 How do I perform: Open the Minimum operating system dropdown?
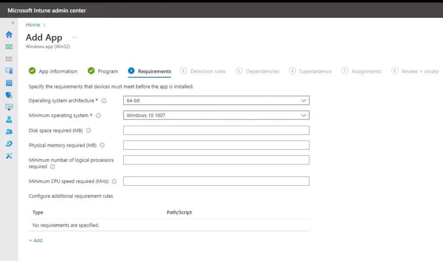click(x=216, y=115)
